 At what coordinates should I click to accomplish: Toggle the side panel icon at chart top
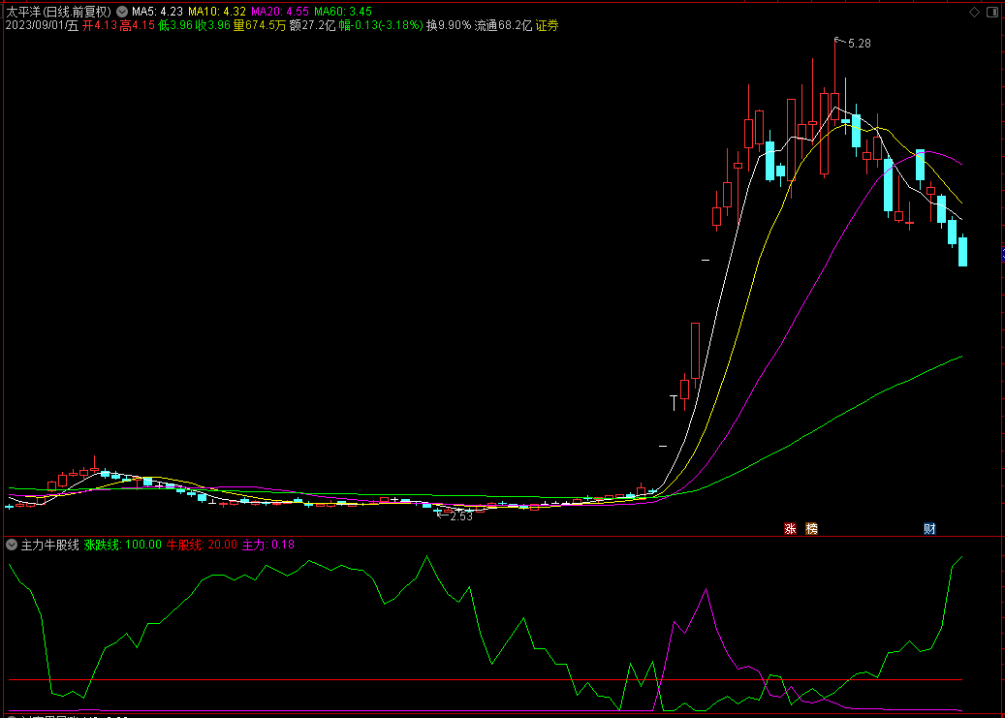(x=990, y=12)
